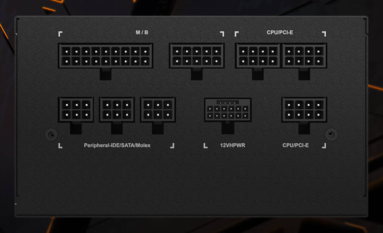Click the lower CPU/PCI-E 8-pin socket
The image size is (383, 233).
304,110
